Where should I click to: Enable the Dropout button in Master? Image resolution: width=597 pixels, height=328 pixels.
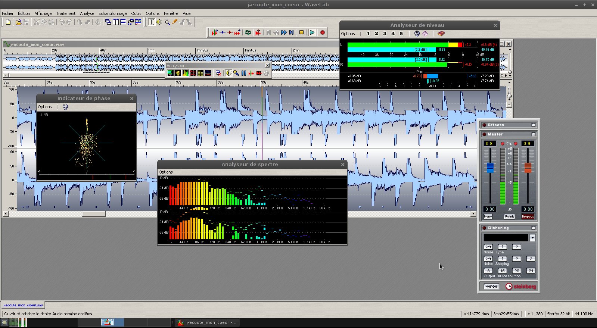click(x=528, y=216)
